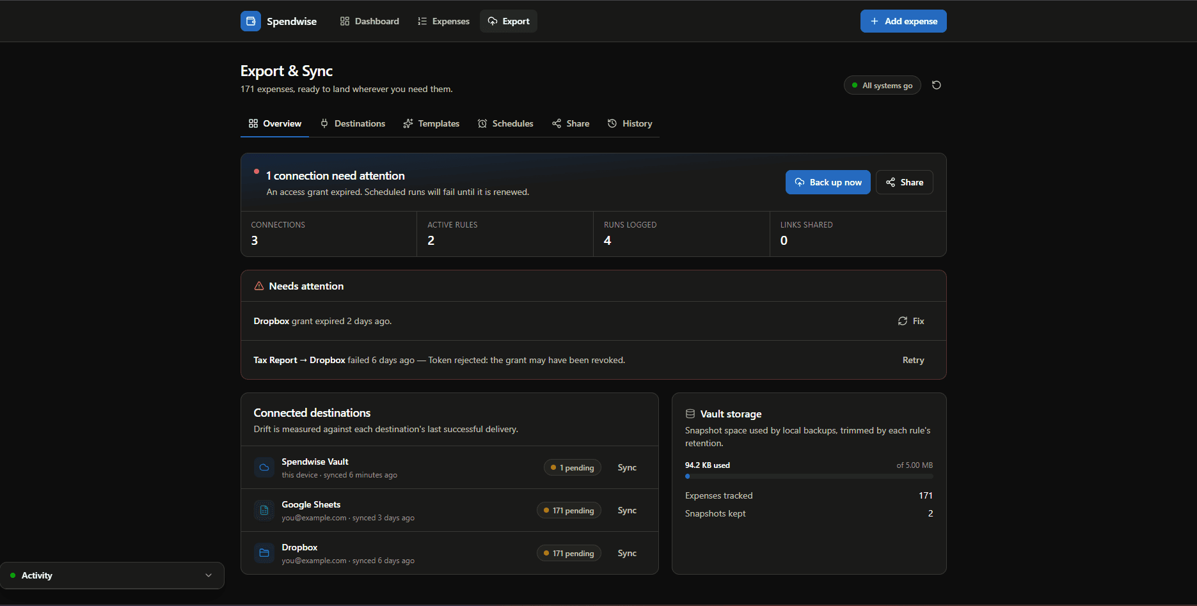This screenshot has width=1197, height=606.
Task: Switch to the Overview tab
Action: (275, 123)
